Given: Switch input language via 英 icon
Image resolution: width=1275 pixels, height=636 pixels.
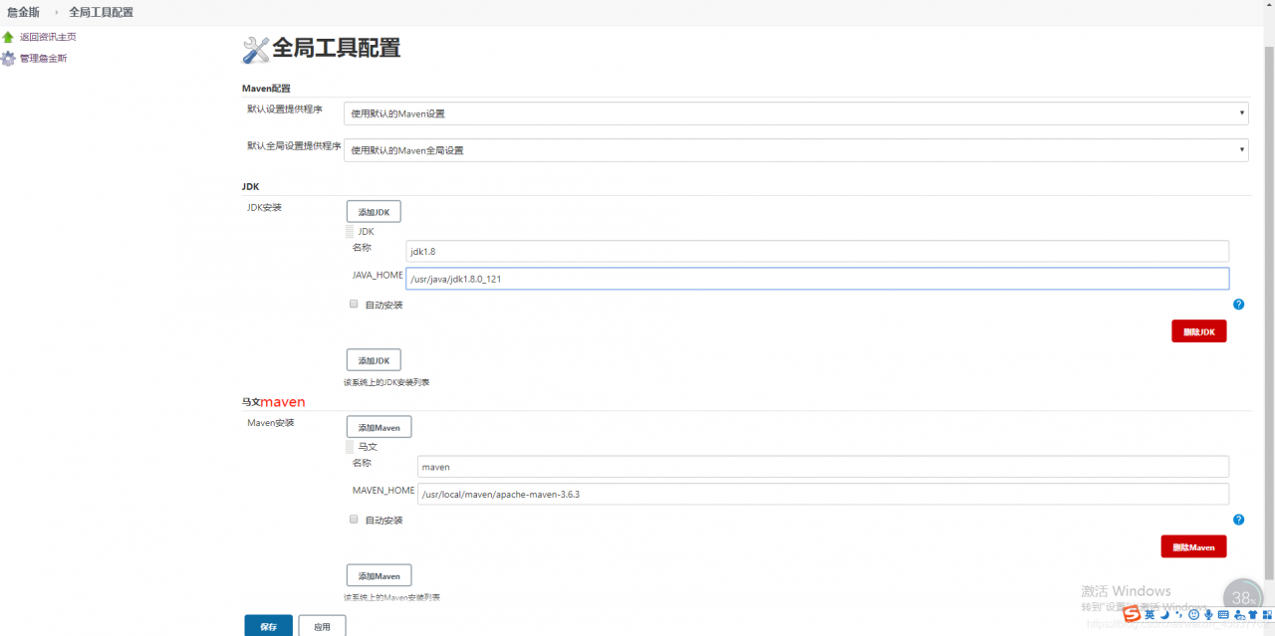Looking at the screenshot, I should pyautogui.click(x=1149, y=614).
